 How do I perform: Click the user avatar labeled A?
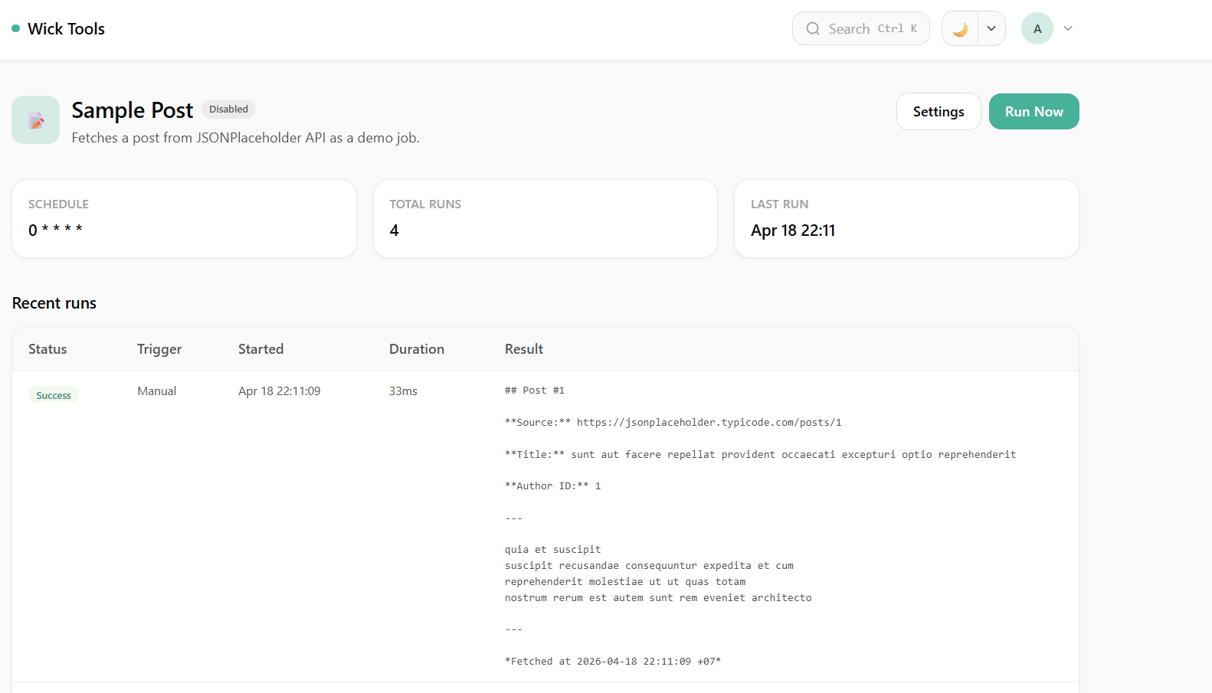tap(1037, 29)
